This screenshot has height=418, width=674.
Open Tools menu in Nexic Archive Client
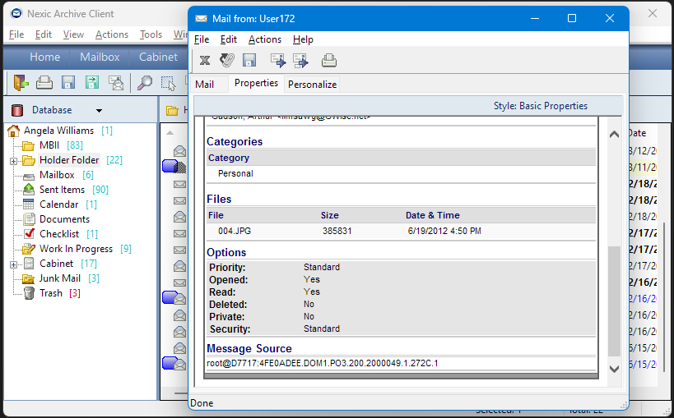[151, 34]
